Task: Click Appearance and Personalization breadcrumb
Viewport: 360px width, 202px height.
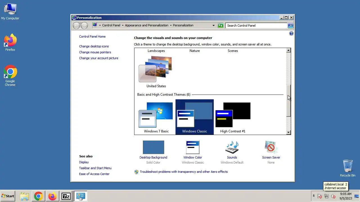Action: [147, 25]
